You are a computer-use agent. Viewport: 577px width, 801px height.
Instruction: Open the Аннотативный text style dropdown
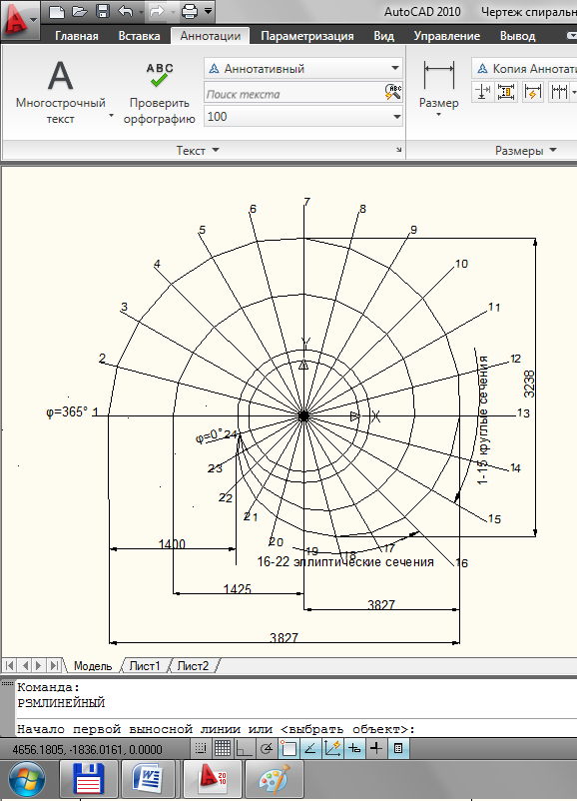tap(303, 68)
